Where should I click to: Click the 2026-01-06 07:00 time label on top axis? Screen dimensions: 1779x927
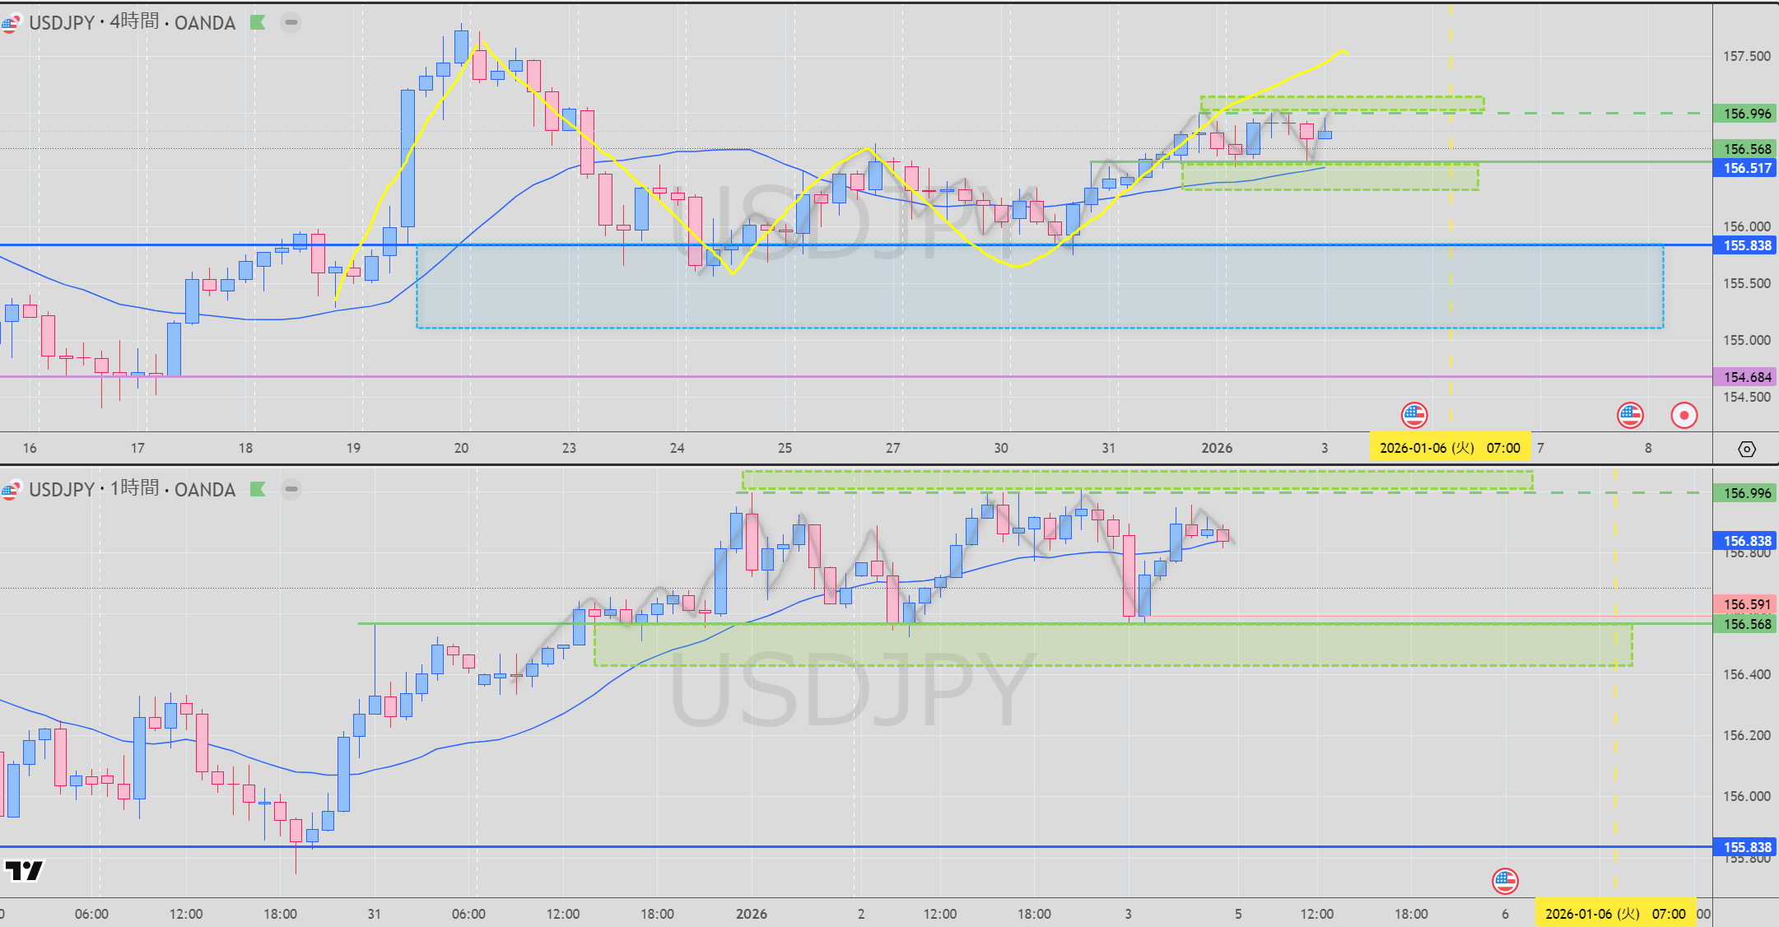[1449, 448]
